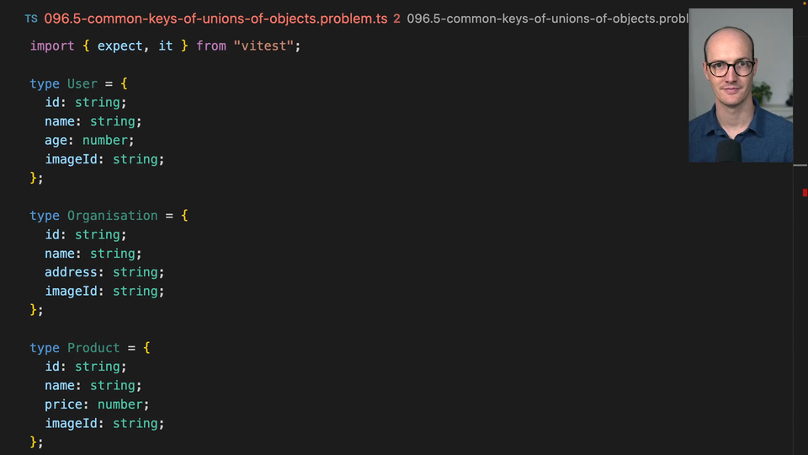Place cursor on 'expect' in import line
This screenshot has height=455, width=808.
click(120, 45)
